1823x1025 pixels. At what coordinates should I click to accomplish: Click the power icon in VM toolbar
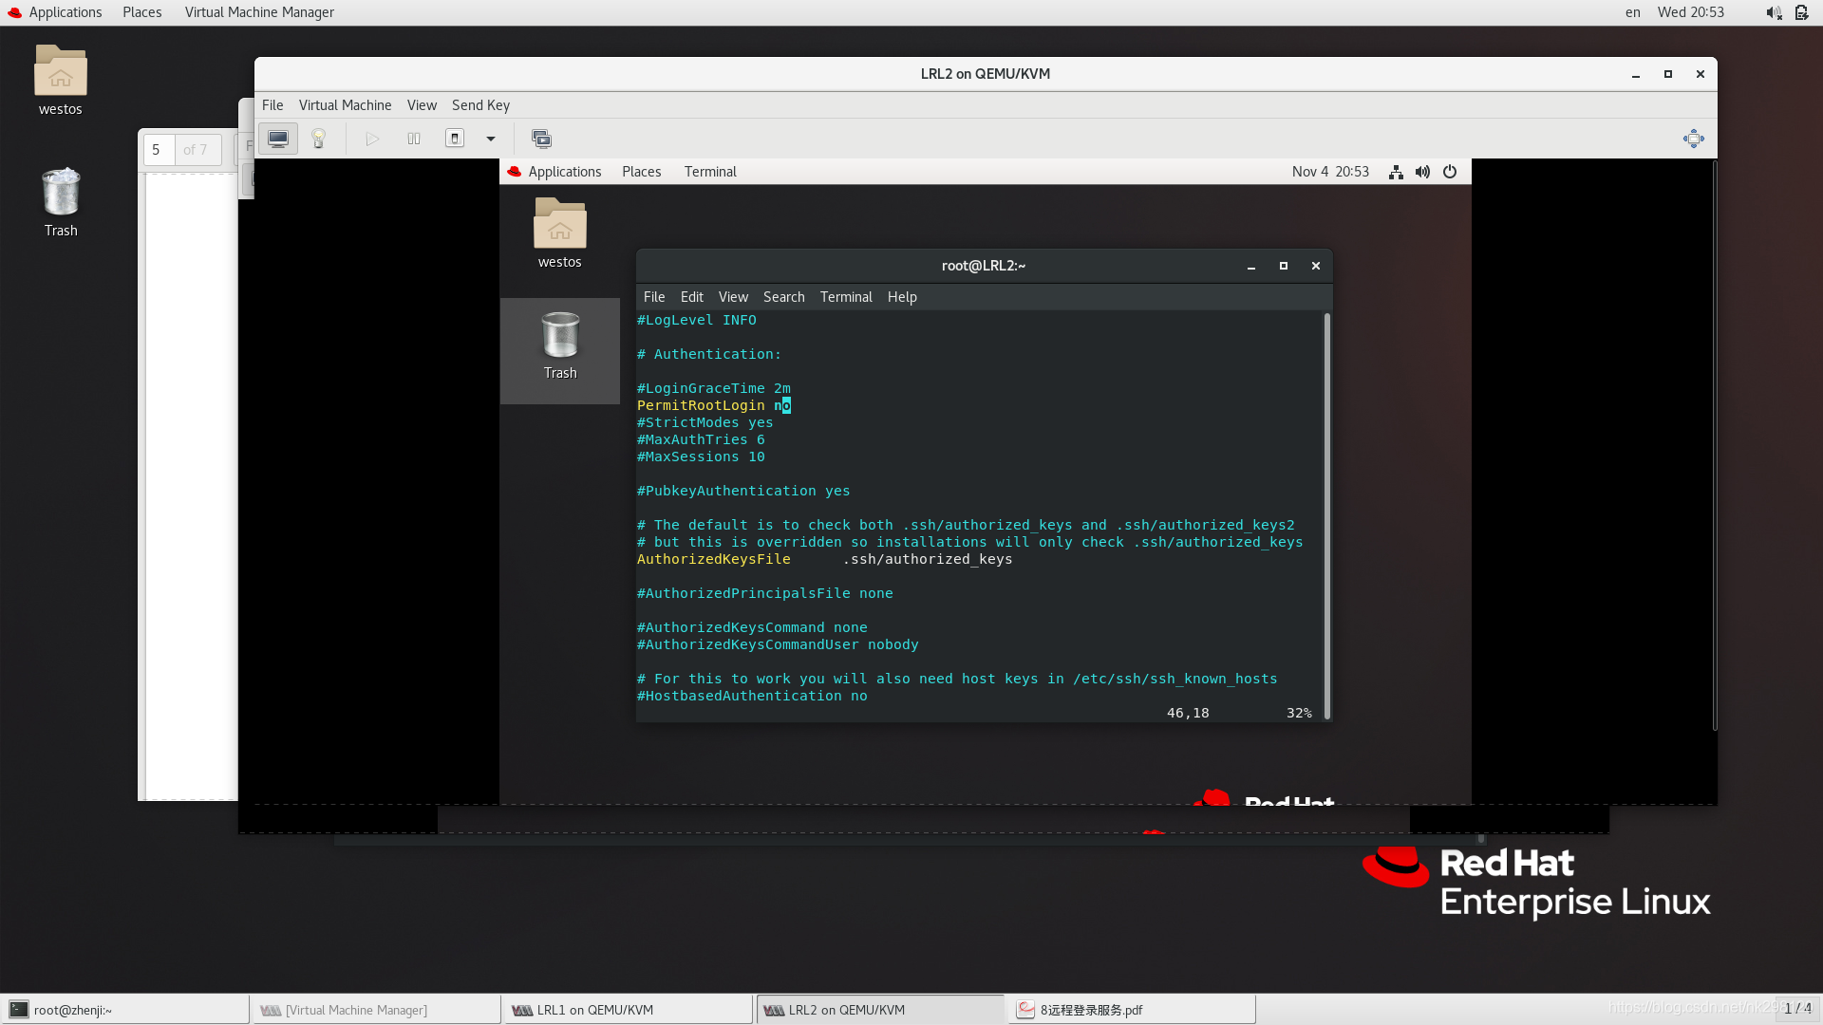(455, 138)
